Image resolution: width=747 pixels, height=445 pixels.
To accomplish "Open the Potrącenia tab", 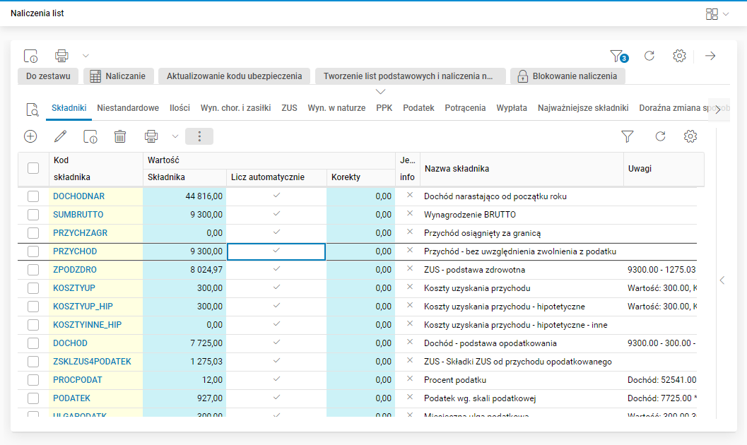I will tap(465, 108).
